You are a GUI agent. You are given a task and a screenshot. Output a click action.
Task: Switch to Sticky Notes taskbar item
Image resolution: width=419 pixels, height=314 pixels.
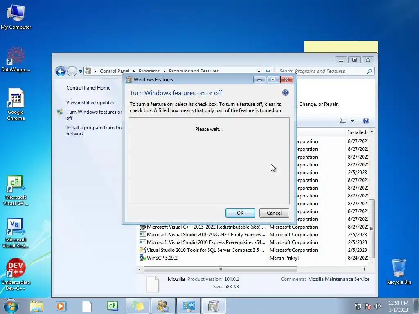[x=138, y=306]
